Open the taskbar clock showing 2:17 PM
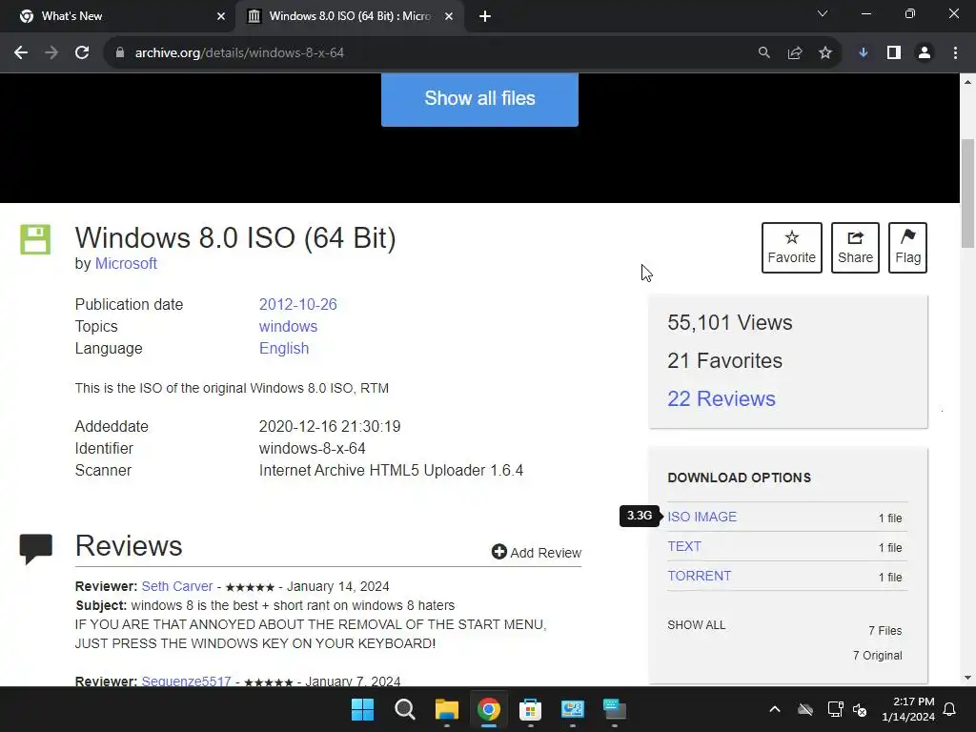Image resolution: width=976 pixels, height=732 pixels. tap(908, 709)
